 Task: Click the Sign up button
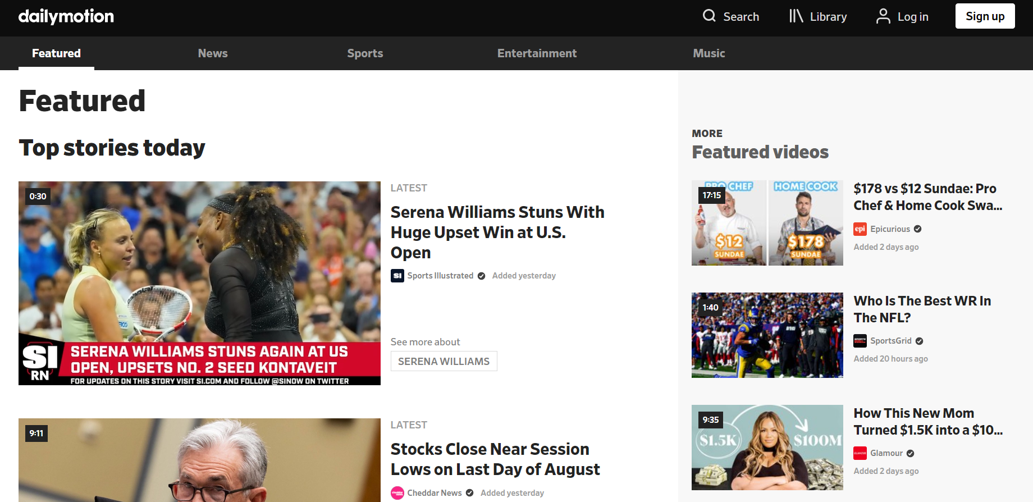click(x=985, y=16)
